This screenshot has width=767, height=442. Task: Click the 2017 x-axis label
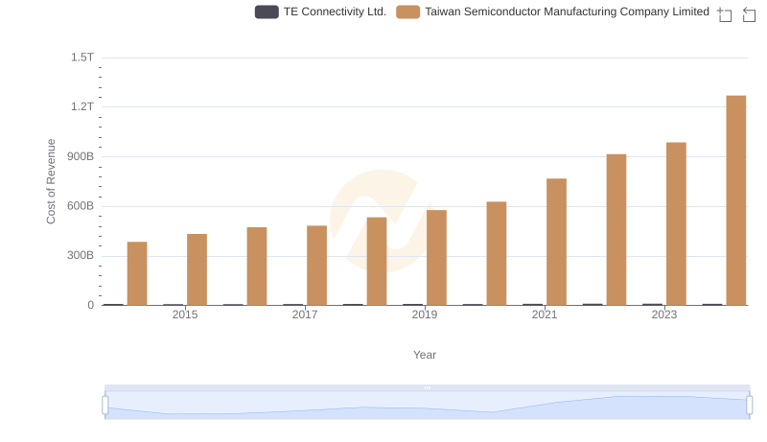[305, 314]
